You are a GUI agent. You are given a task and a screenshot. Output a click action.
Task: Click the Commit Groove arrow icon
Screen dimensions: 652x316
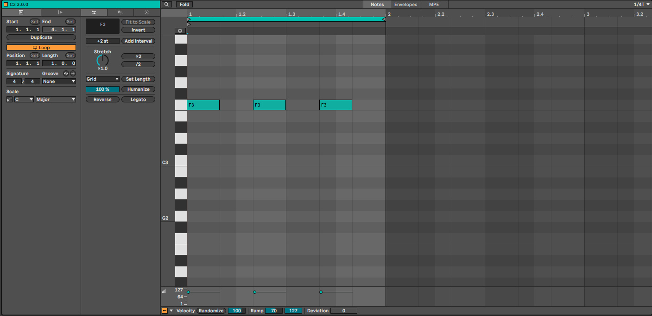(73, 74)
